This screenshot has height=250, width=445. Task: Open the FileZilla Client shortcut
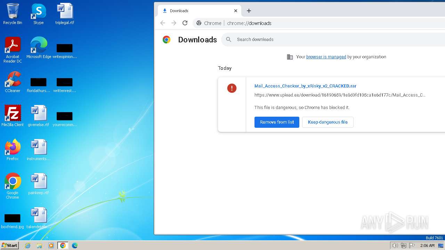(x=13, y=116)
